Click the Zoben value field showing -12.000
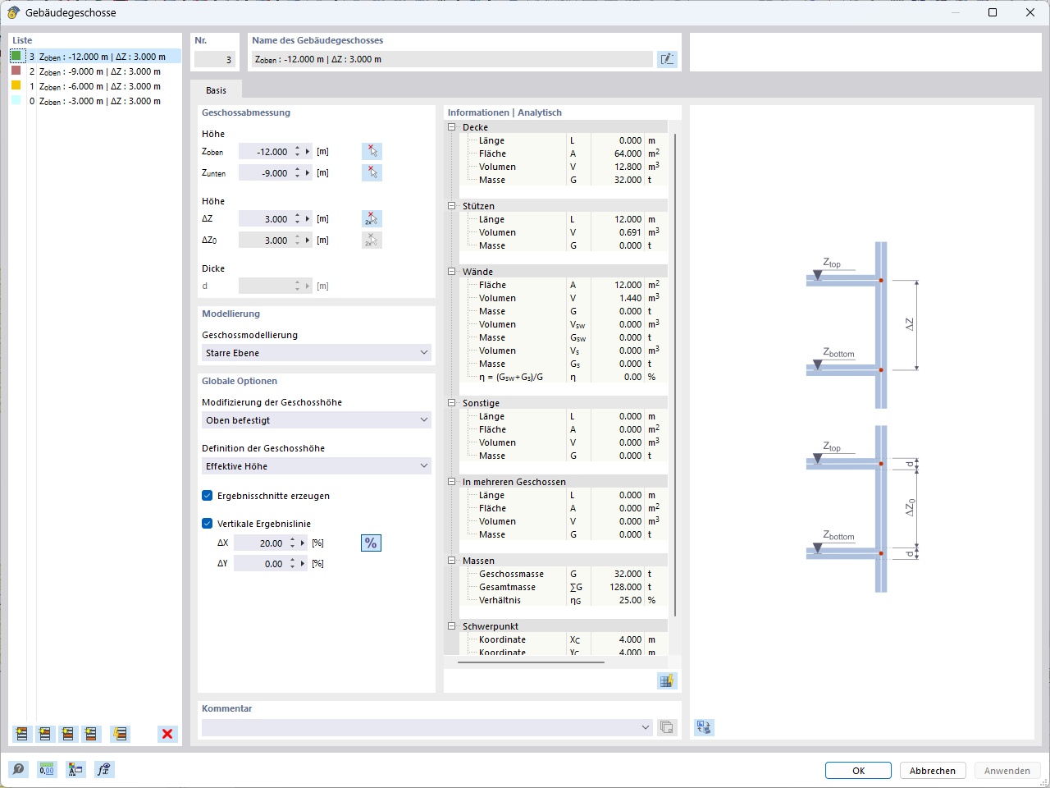 point(265,152)
